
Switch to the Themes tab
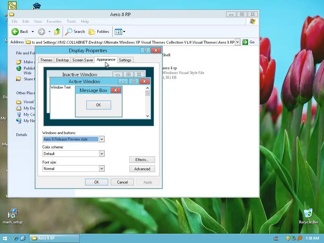(x=46, y=60)
